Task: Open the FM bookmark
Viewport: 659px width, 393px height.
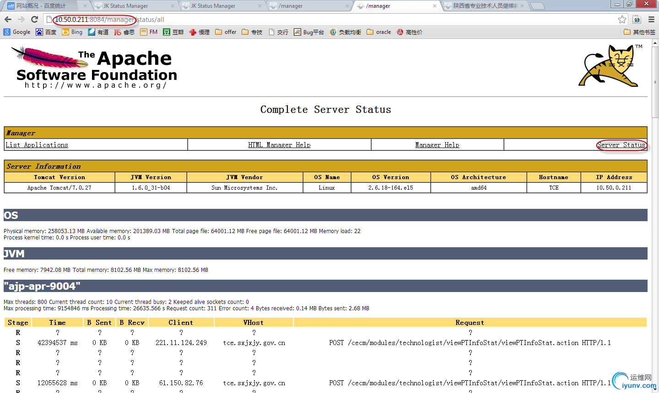Action: click(x=149, y=32)
